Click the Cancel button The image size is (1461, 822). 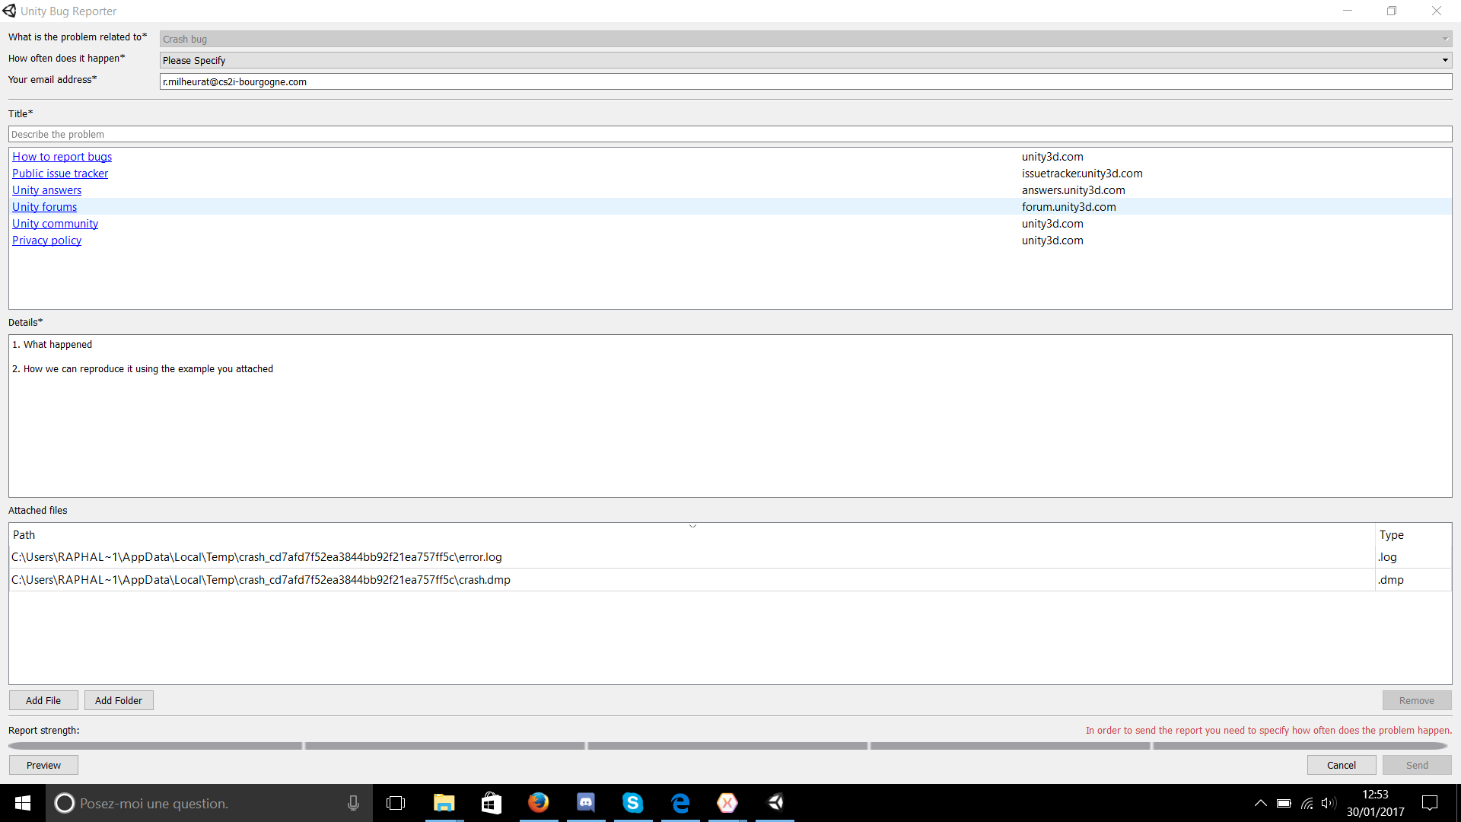1342,765
